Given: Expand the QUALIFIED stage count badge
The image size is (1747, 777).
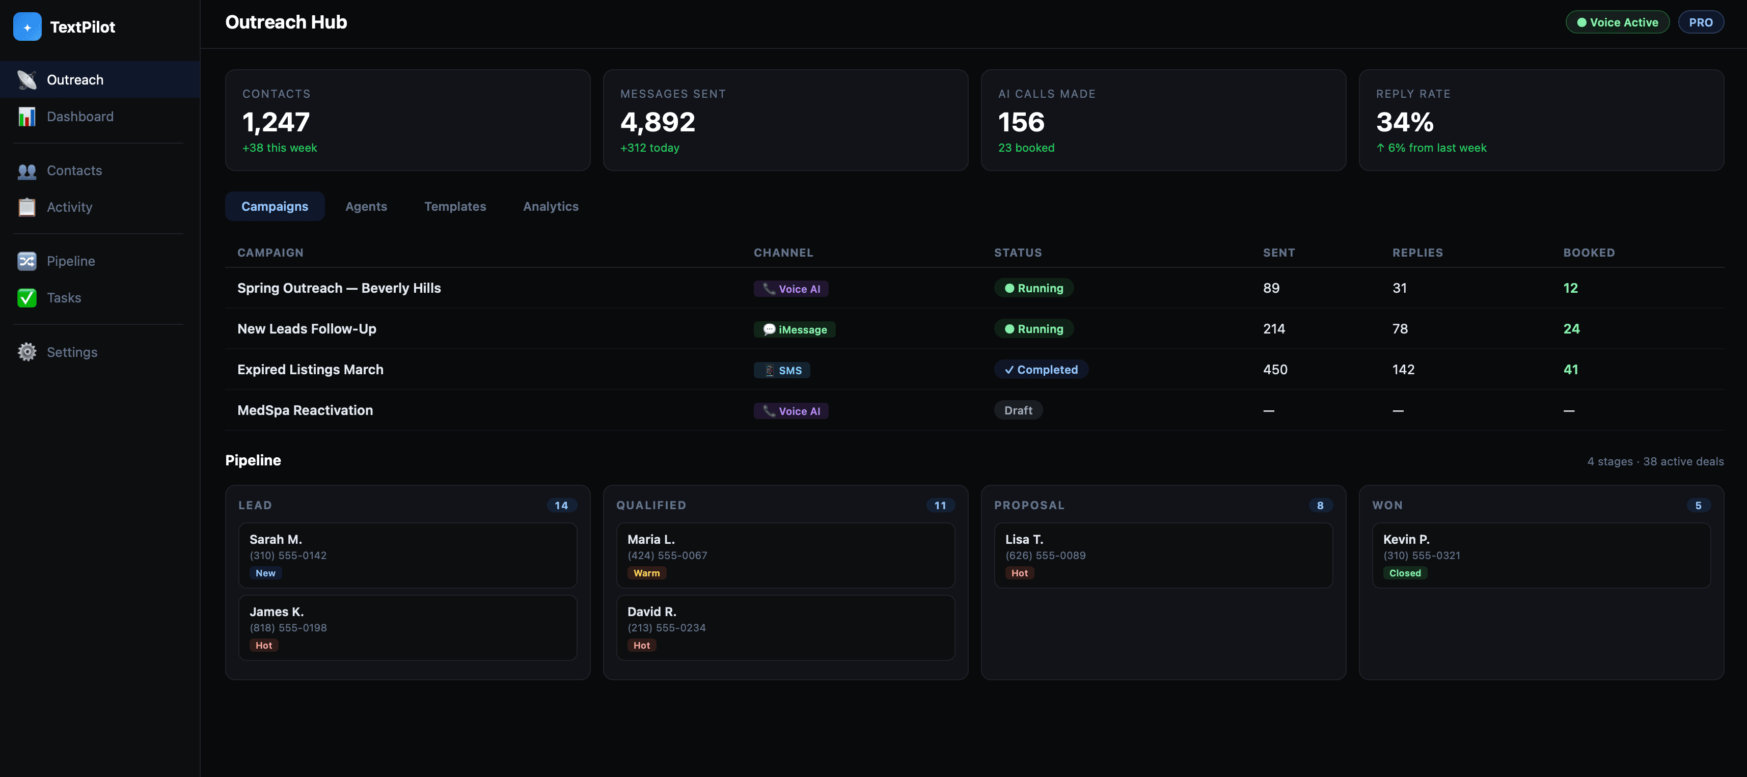Looking at the screenshot, I should pyautogui.click(x=939, y=505).
